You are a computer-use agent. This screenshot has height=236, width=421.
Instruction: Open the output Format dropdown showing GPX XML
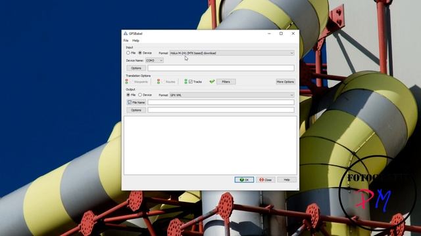coord(232,95)
